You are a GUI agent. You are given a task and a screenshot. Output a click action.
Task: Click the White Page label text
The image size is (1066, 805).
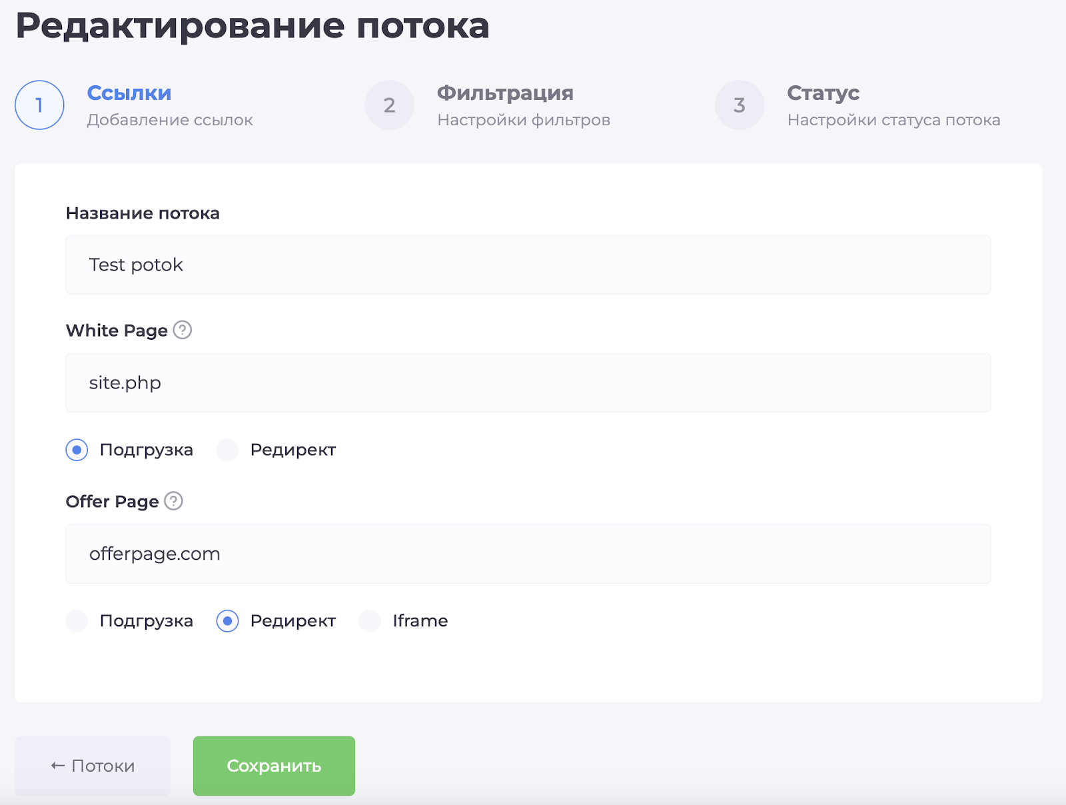click(x=117, y=331)
